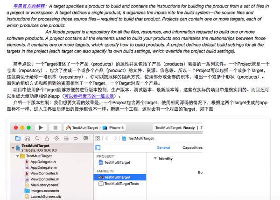Open the Debug navigator icon
The height and width of the screenshot is (200, 280).
[x=66, y=138]
